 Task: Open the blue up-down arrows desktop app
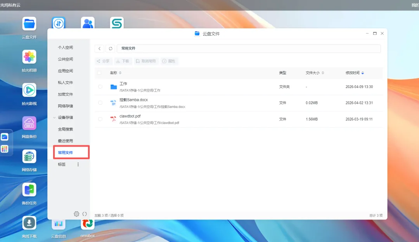(59, 23)
